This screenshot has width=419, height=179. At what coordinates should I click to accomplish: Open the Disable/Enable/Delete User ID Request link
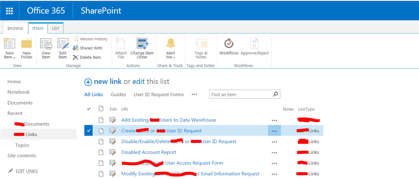point(179,141)
